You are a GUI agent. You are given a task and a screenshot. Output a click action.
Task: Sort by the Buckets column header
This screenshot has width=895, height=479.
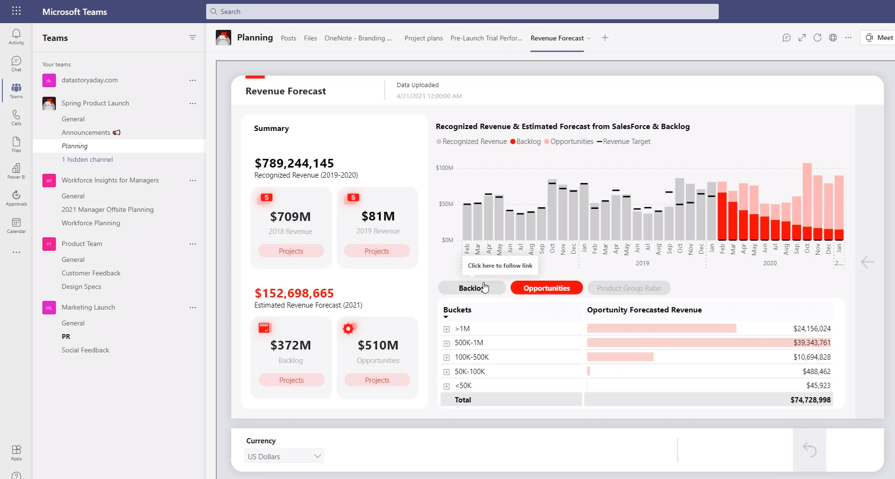[457, 310]
